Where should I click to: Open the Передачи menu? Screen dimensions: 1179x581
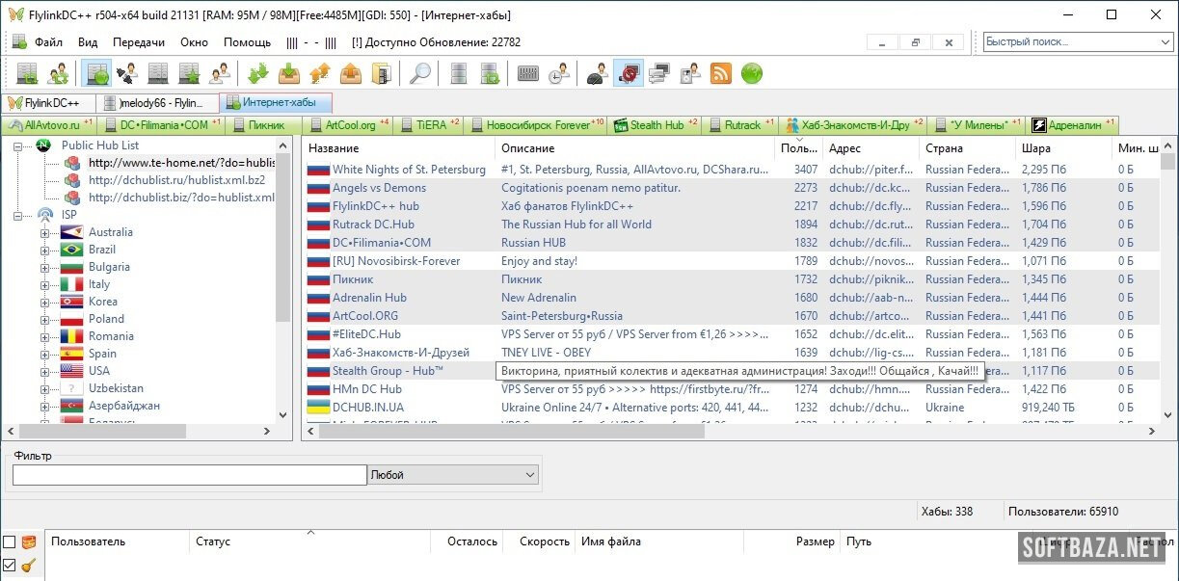pyautogui.click(x=139, y=42)
